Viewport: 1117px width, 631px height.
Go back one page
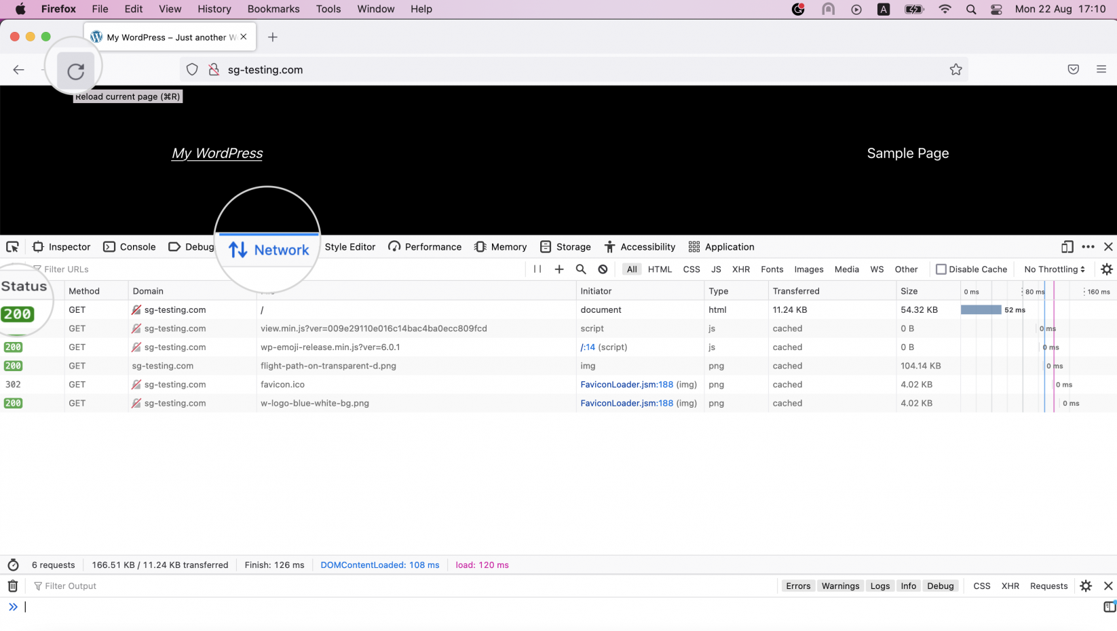point(19,69)
